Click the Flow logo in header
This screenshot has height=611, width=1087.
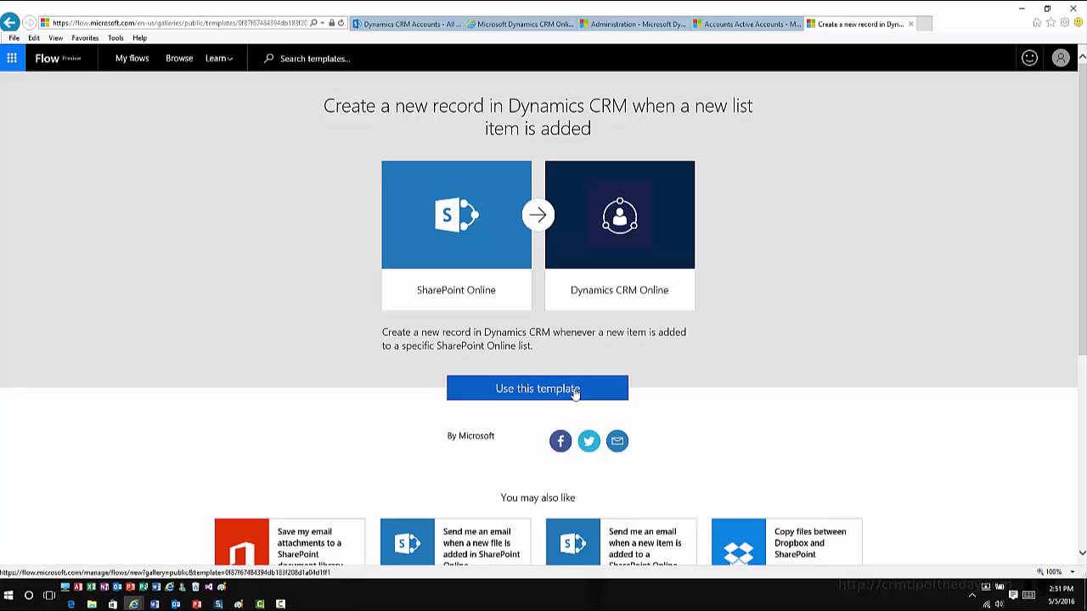pyautogui.click(x=47, y=59)
